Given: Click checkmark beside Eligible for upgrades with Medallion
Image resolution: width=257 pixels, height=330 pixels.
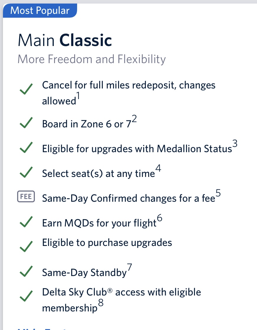Looking at the screenshot, I should coord(26,147).
